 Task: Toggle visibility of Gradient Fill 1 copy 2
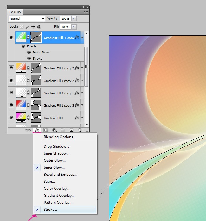point(11,68)
